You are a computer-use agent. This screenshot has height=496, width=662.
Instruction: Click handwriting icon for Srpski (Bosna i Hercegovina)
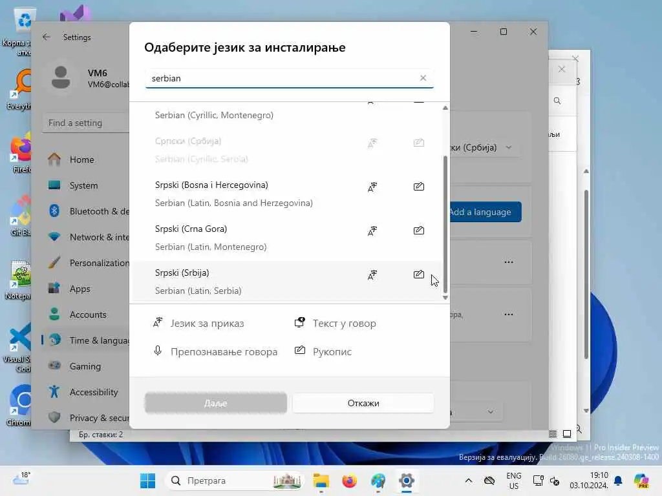(419, 187)
